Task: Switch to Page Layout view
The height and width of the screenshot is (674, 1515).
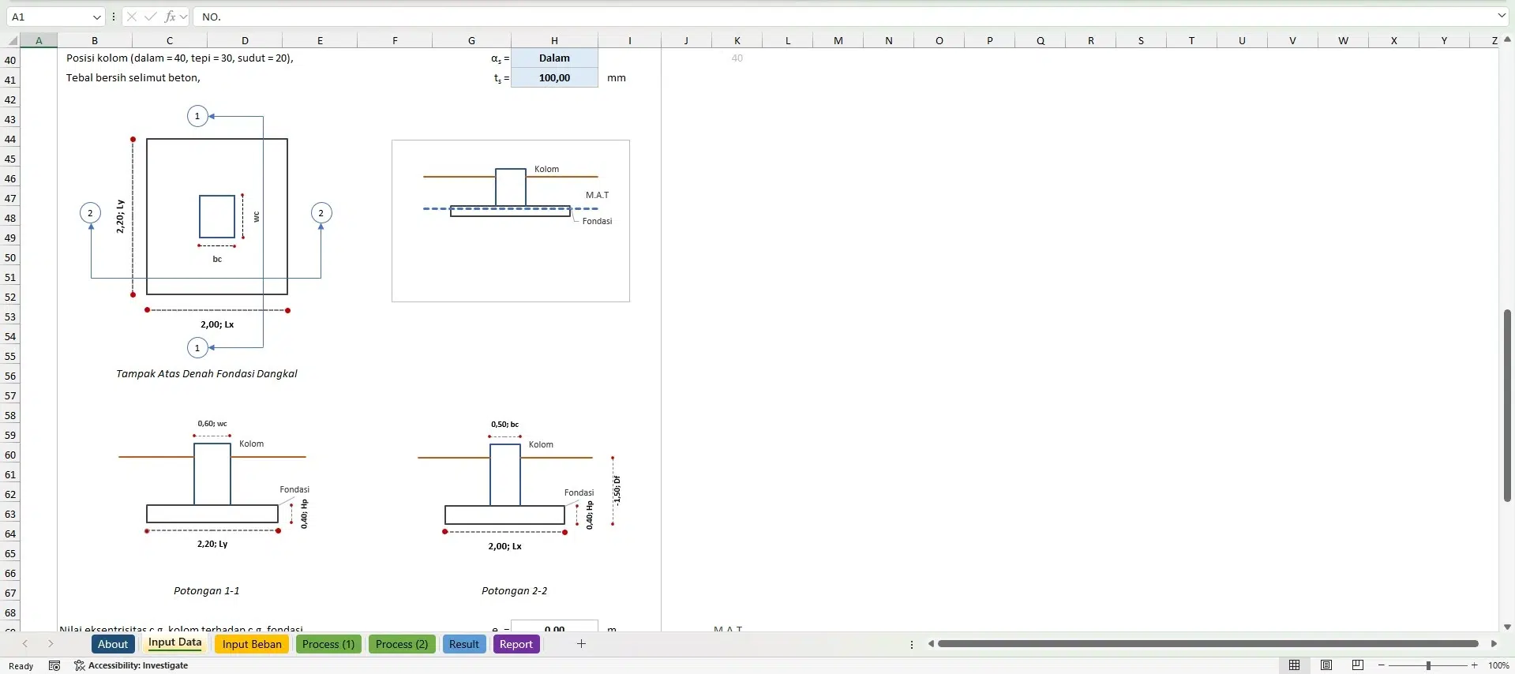Action: [x=1326, y=665]
